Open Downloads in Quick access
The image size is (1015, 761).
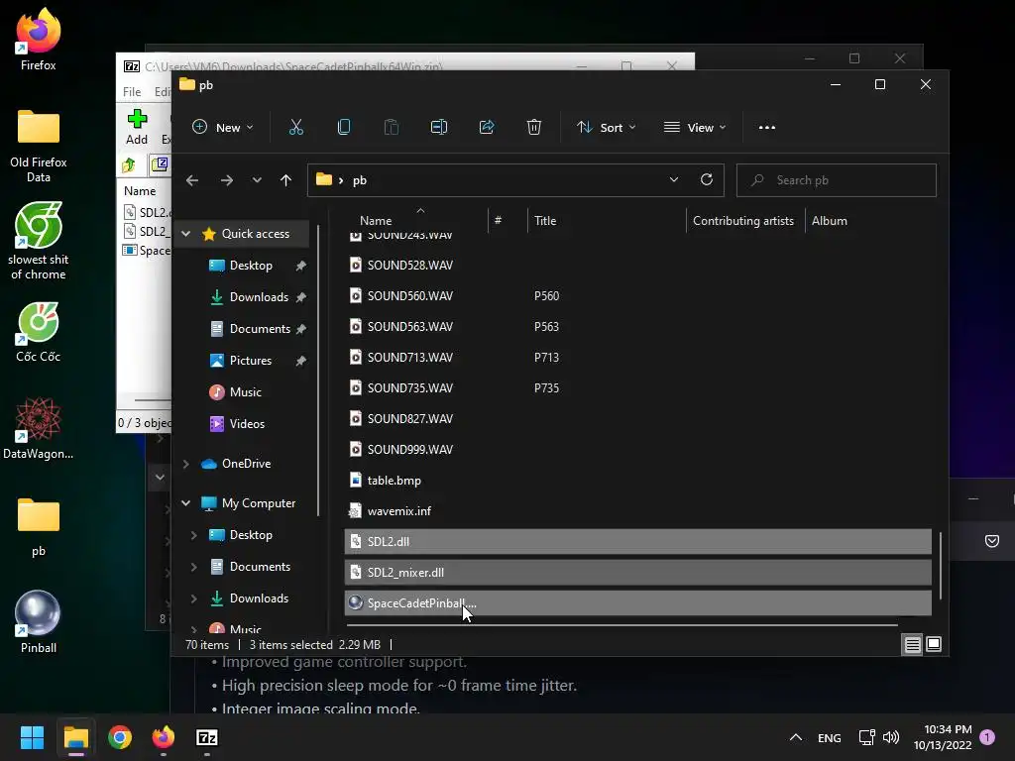tap(259, 297)
